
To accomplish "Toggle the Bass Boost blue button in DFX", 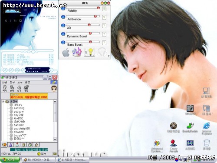I will click(63, 43).
